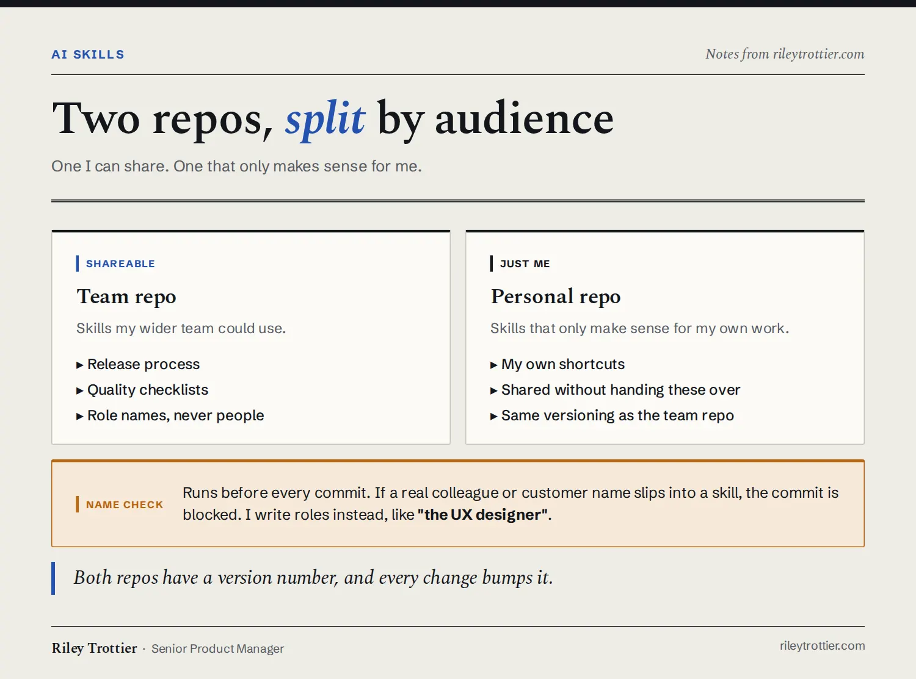
Task: Click the "JUST ME" card label
Action: coord(525,264)
